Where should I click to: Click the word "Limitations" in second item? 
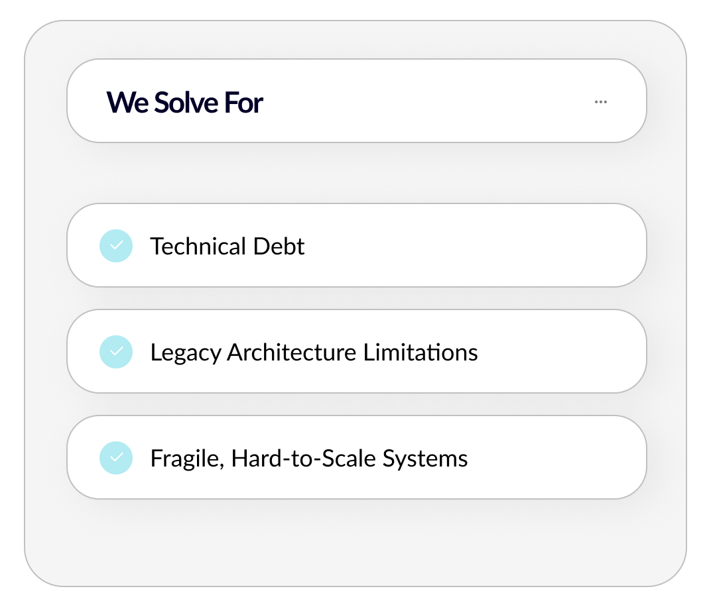420,353
